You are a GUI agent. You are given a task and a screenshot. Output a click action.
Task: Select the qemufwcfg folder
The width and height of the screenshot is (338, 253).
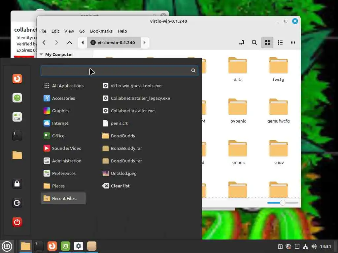[x=278, y=111]
